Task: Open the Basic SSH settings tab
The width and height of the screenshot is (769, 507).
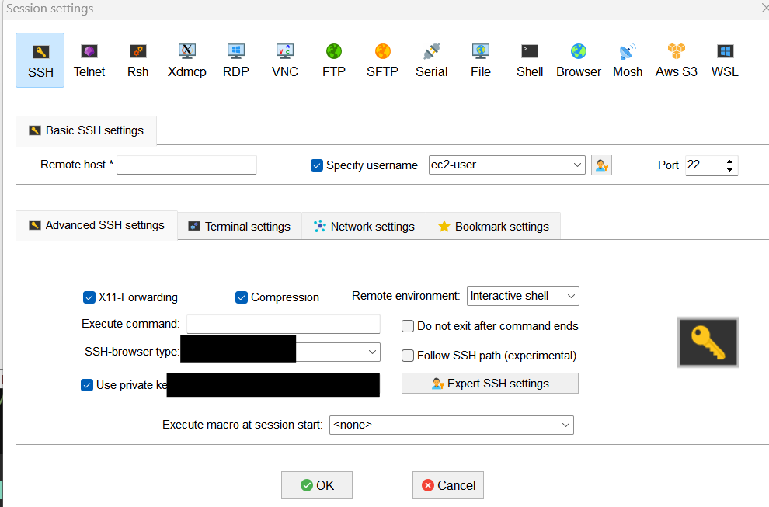Action: pyautogui.click(x=86, y=130)
